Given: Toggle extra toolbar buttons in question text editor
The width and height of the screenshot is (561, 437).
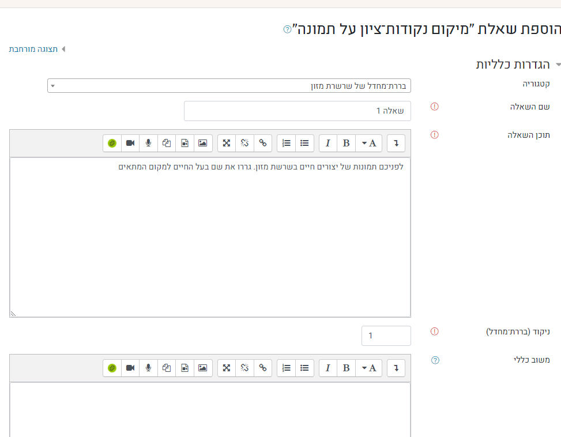Looking at the screenshot, I should tap(396, 143).
